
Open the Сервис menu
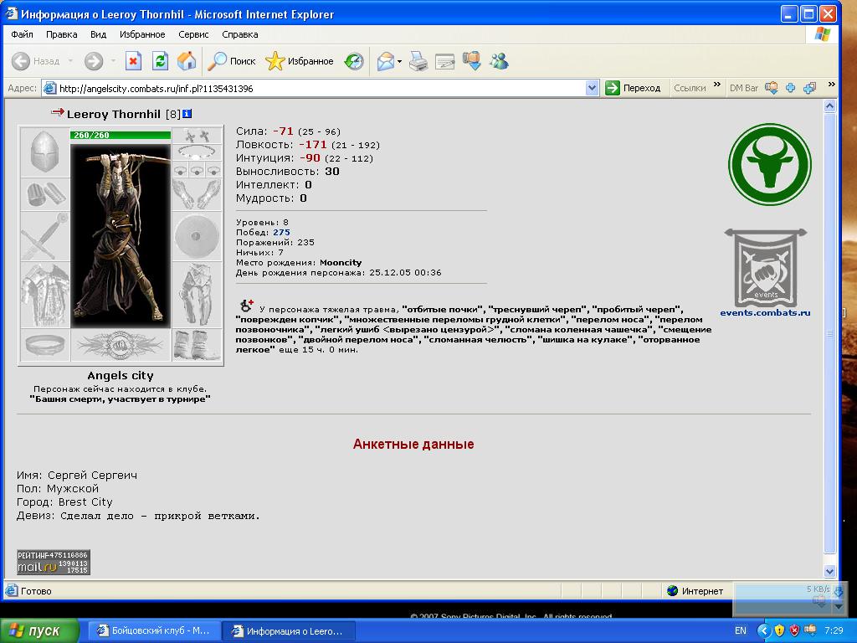click(x=193, y=34)
